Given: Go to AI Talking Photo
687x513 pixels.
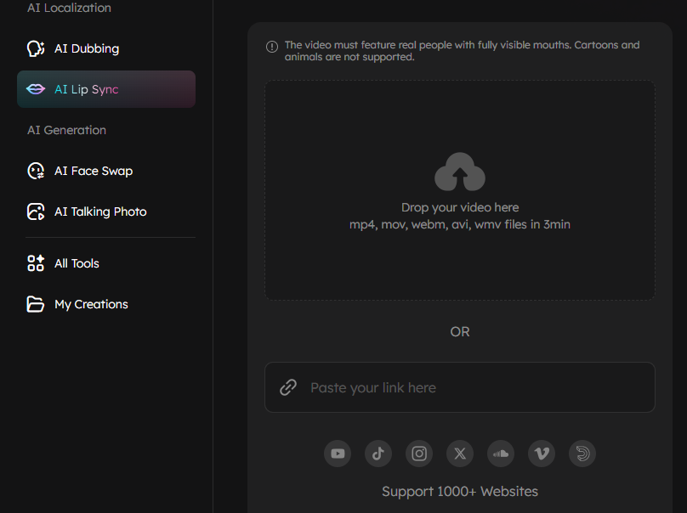Looking at the screenshot, I should pyautogui.click(x=99, y=211).
